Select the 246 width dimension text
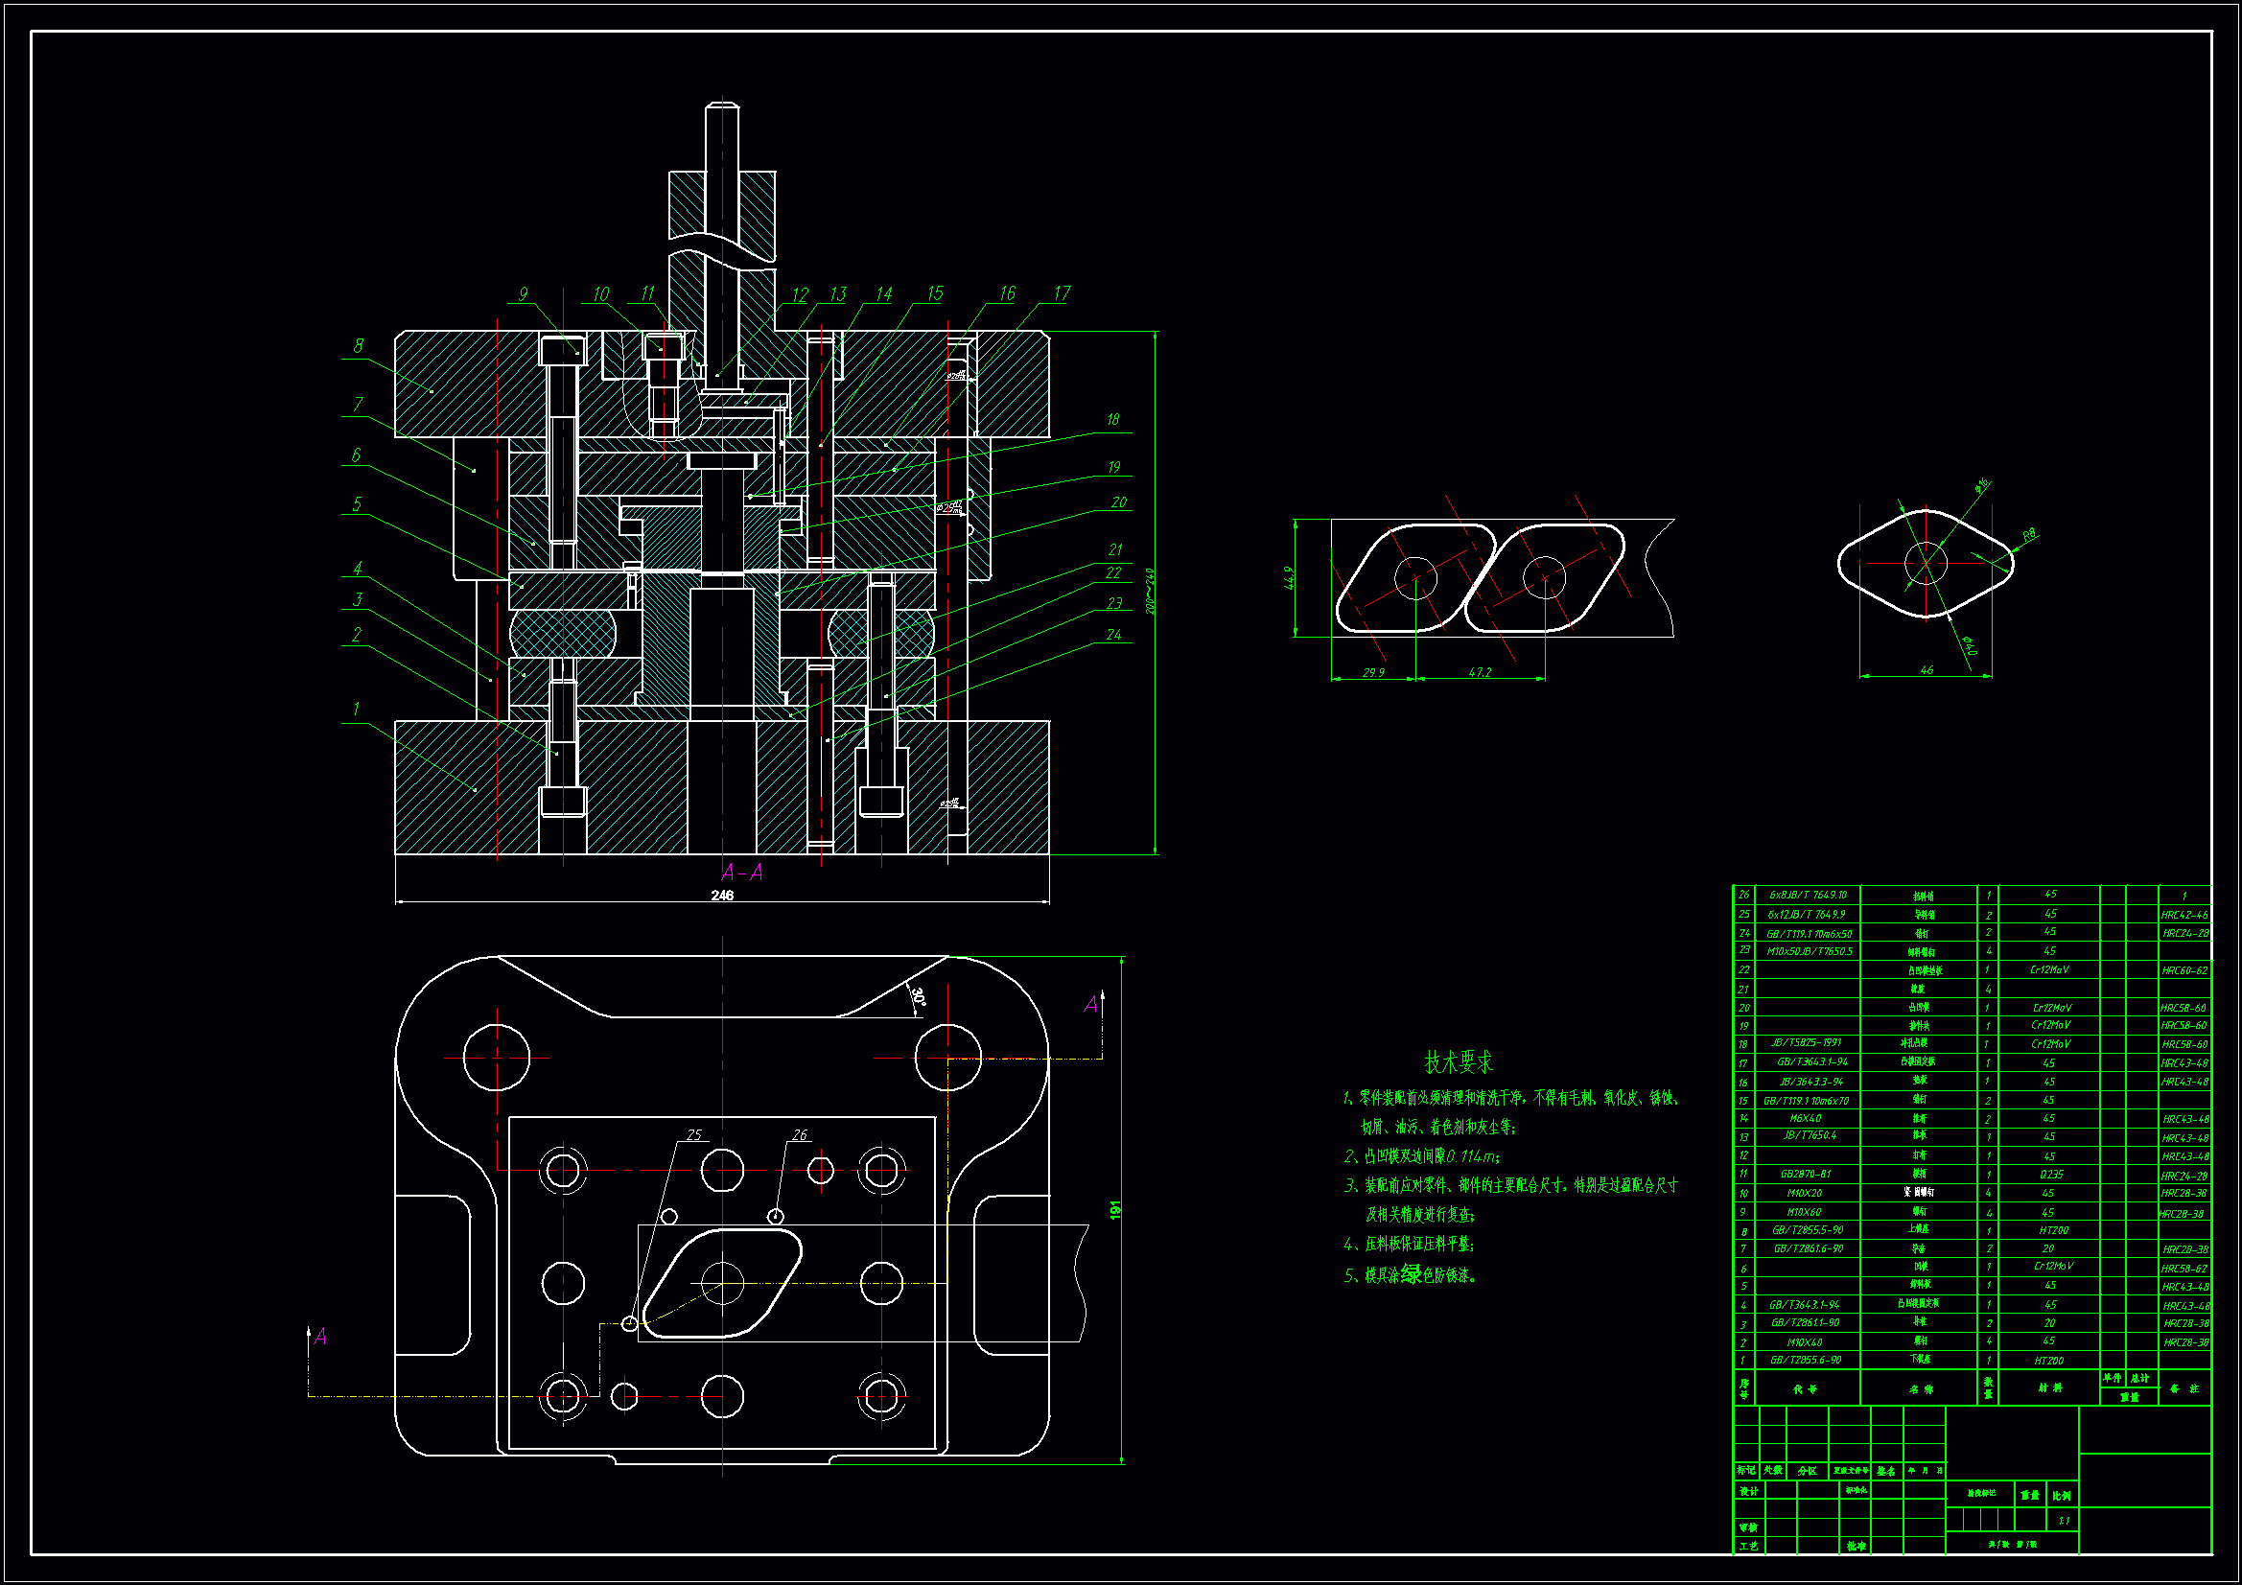Screen dimensions: 2242x1585 pyautogui.click(x=722, y=896)
